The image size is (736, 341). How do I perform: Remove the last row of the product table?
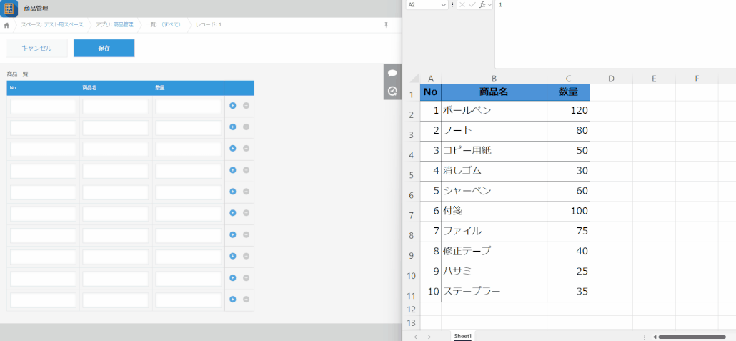(x=246, y=300)
